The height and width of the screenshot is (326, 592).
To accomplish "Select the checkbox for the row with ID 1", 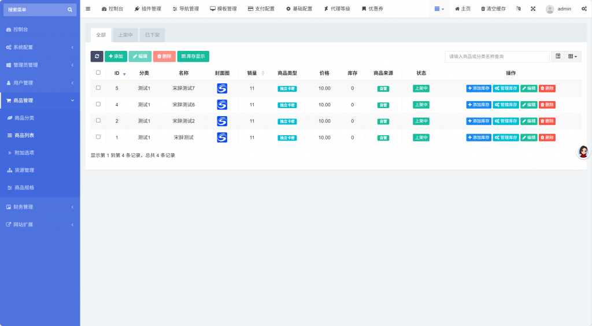I will tap(98, 137).
